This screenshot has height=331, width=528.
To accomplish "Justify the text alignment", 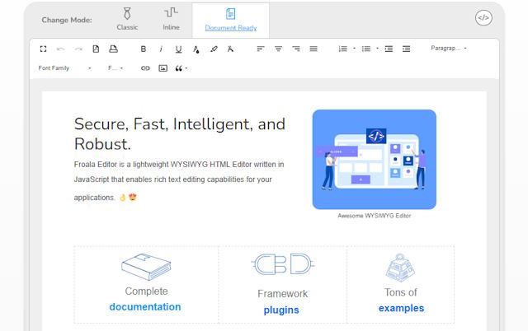I will 313,49.
